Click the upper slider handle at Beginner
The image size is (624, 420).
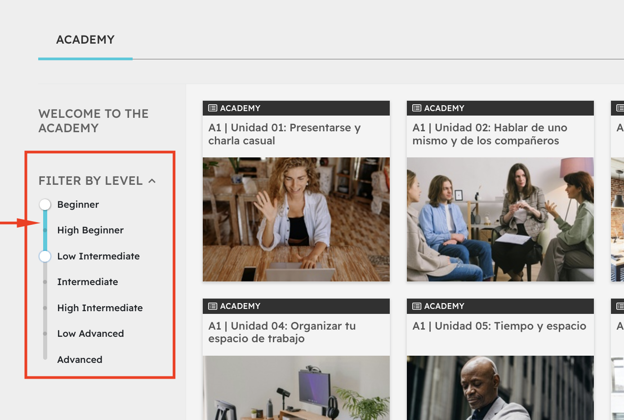(x=45, y=205)
